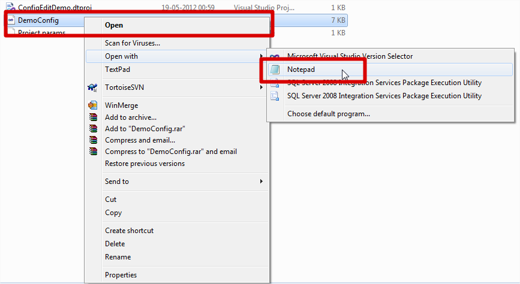Click the TortoiseSVN turtle icon
Viewport: 520px width, 284px height.
pos(92,87)
